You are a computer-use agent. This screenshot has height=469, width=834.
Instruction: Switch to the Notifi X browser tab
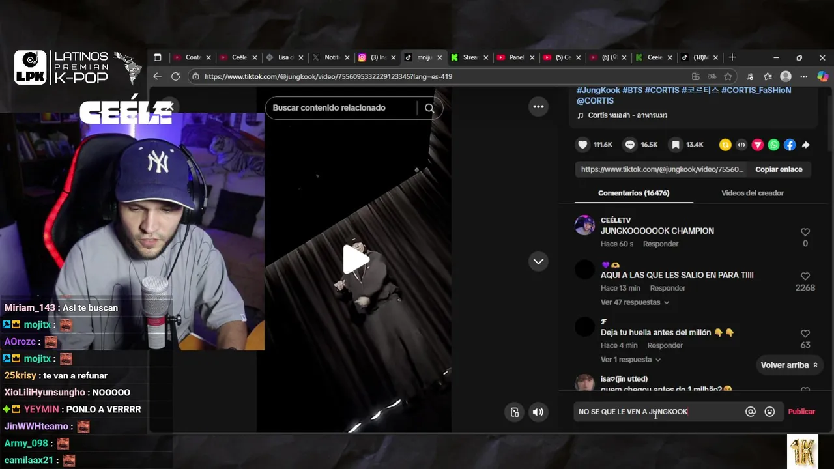[x=330, y=57]
